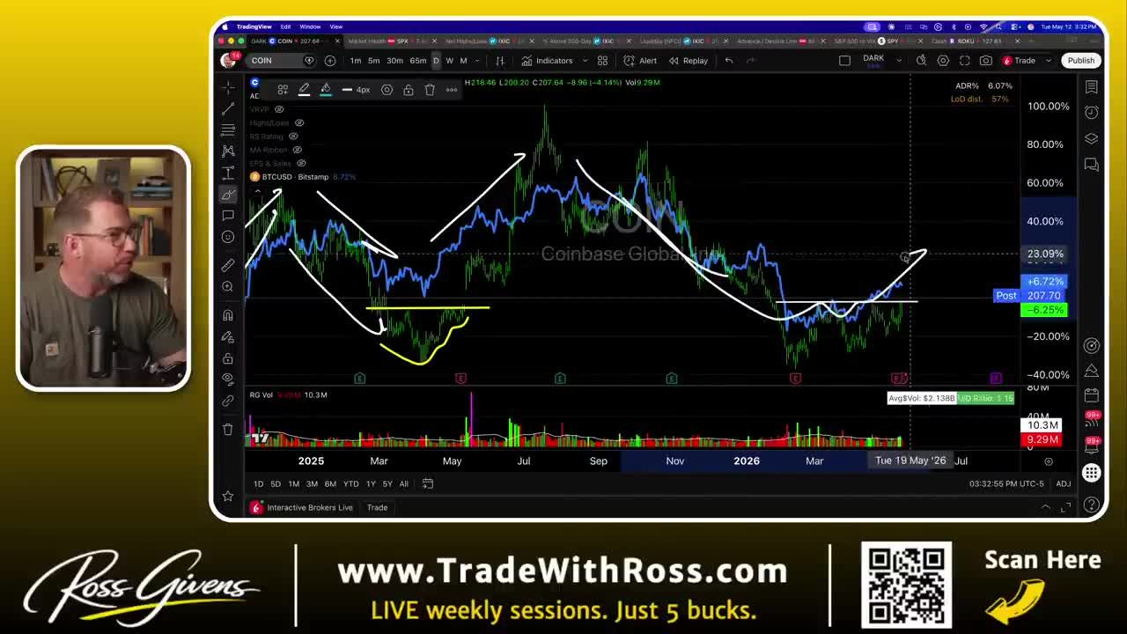This screenshot has height=634, width=1127.
Task: Show the EPS & Sales indicator
Action: click(x=301, y=163)
